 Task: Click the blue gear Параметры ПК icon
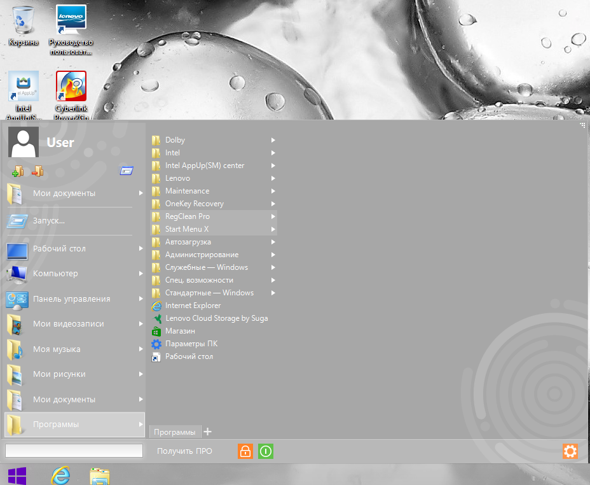(156, 344)
